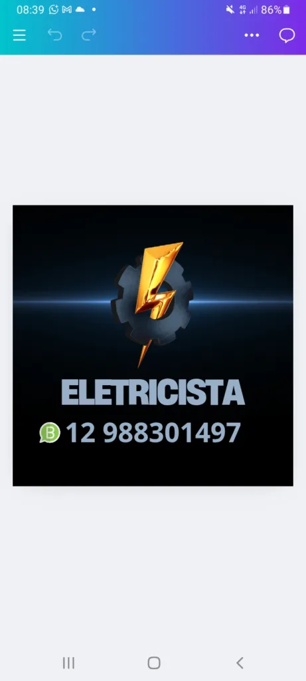Tap the cloud notification icon in the status bar
This screenshot has width=306, height=681.
[x=80, y=9]
